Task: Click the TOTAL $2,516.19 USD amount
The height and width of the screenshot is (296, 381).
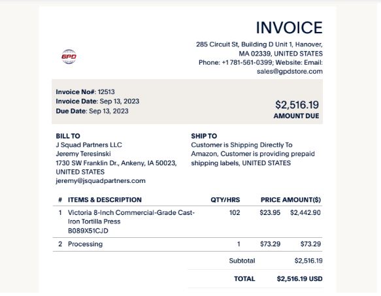Action: click(299, 279)
